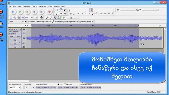Screen dimensions: 169x95
Task: Collapse the track with the triangle button
Action: coord(15,47)
